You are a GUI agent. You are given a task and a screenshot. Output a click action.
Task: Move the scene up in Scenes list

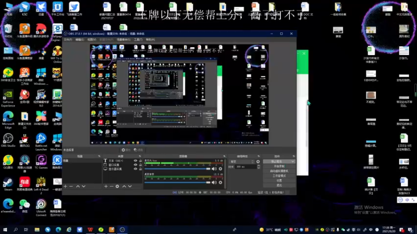coord(78,187)
